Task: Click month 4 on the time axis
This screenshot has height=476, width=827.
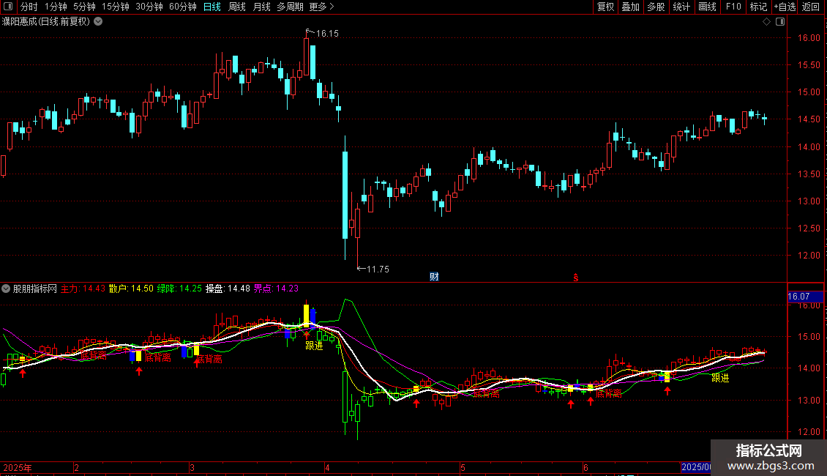Action: (x=328, y=467)
